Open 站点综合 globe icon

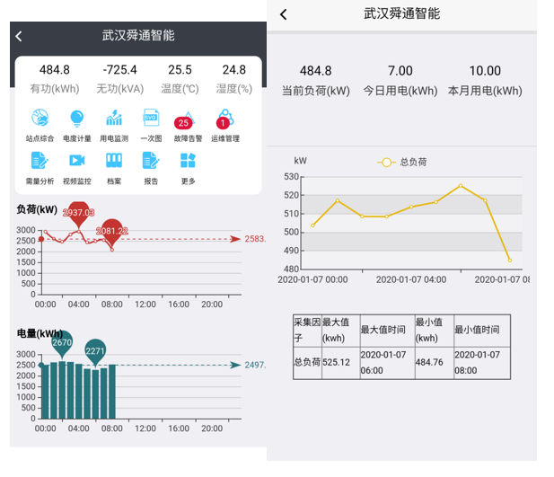40,118
